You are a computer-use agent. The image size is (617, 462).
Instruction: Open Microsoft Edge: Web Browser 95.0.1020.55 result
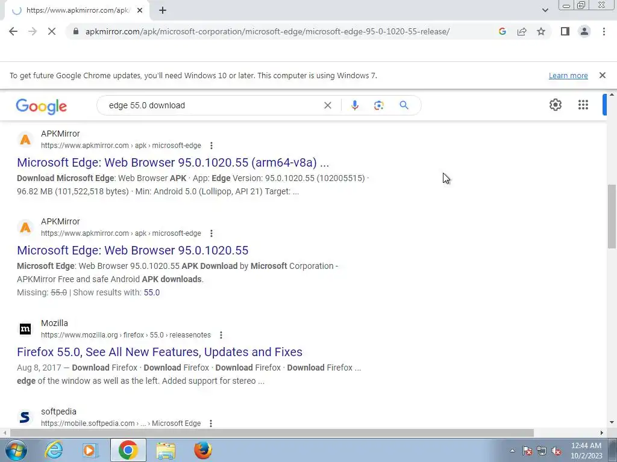[x=133, y=250]
